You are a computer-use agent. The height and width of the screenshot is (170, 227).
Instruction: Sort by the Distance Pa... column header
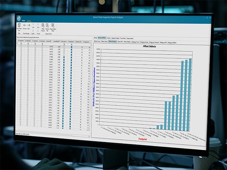79,42
